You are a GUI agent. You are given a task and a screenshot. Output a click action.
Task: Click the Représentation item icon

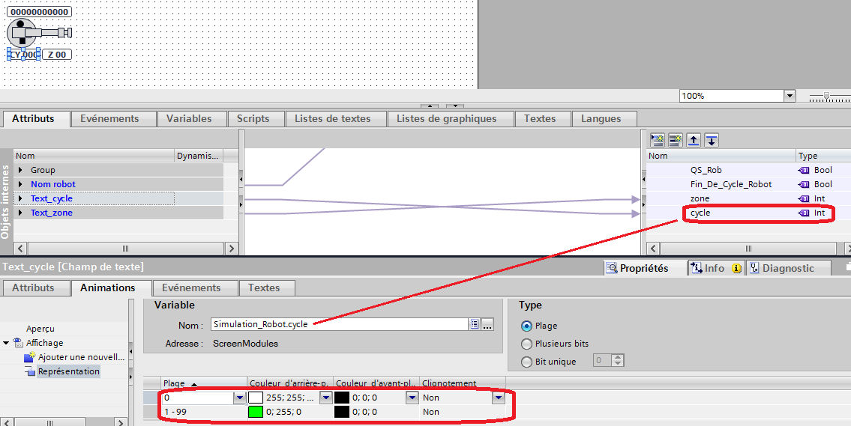point(29,372)
